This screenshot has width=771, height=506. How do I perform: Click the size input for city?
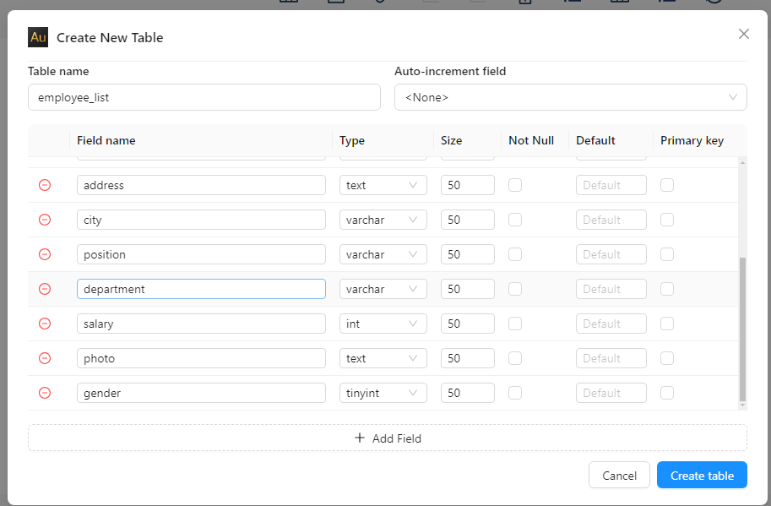468,220
